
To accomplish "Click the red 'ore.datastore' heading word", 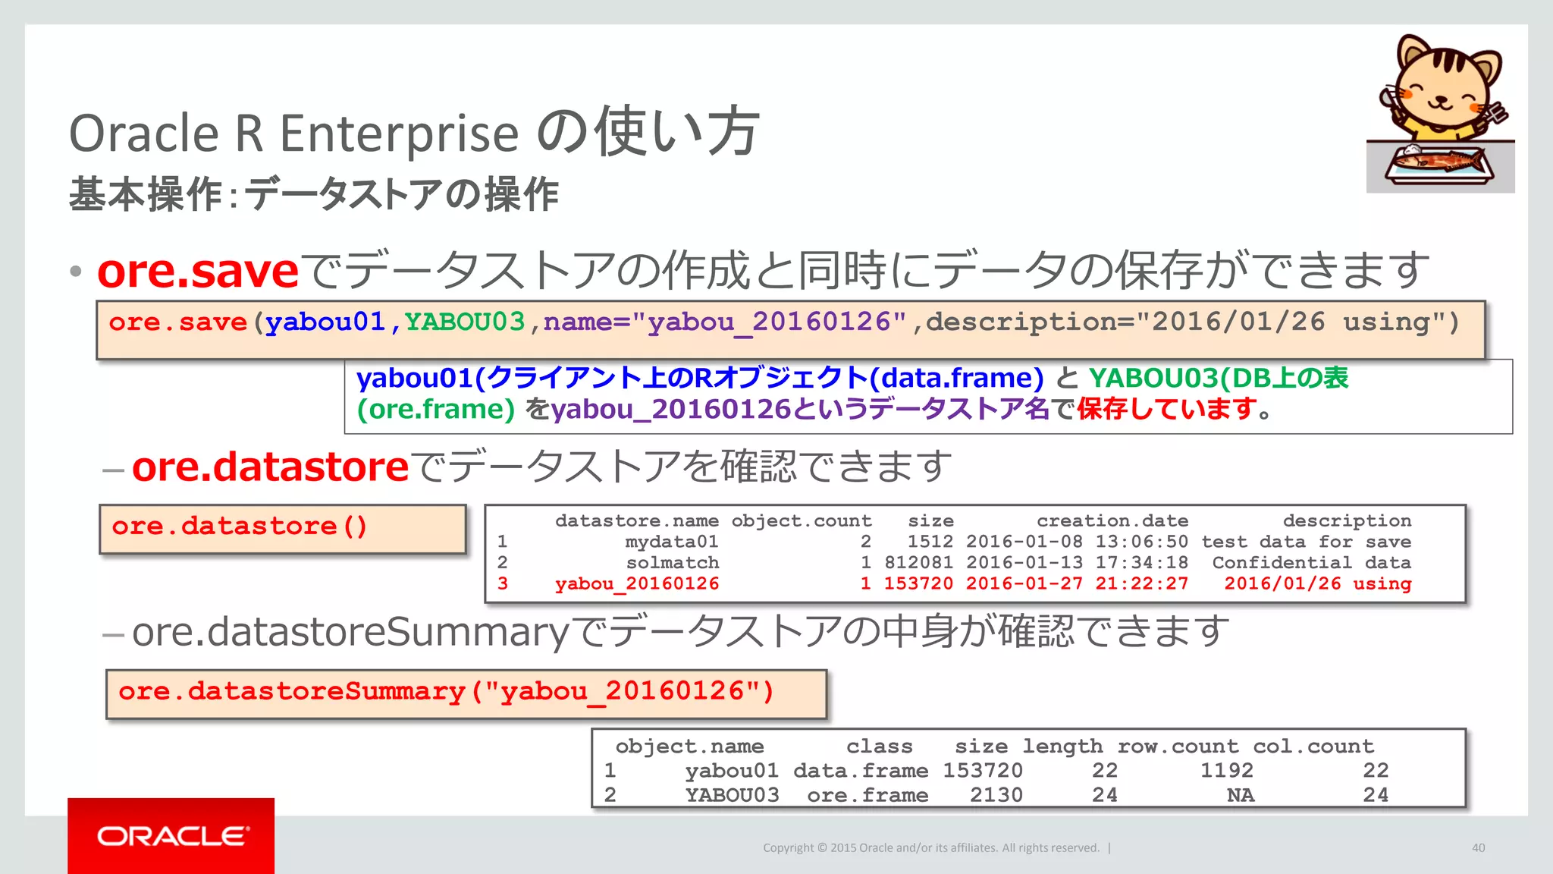I will click(x=270, y=467).
